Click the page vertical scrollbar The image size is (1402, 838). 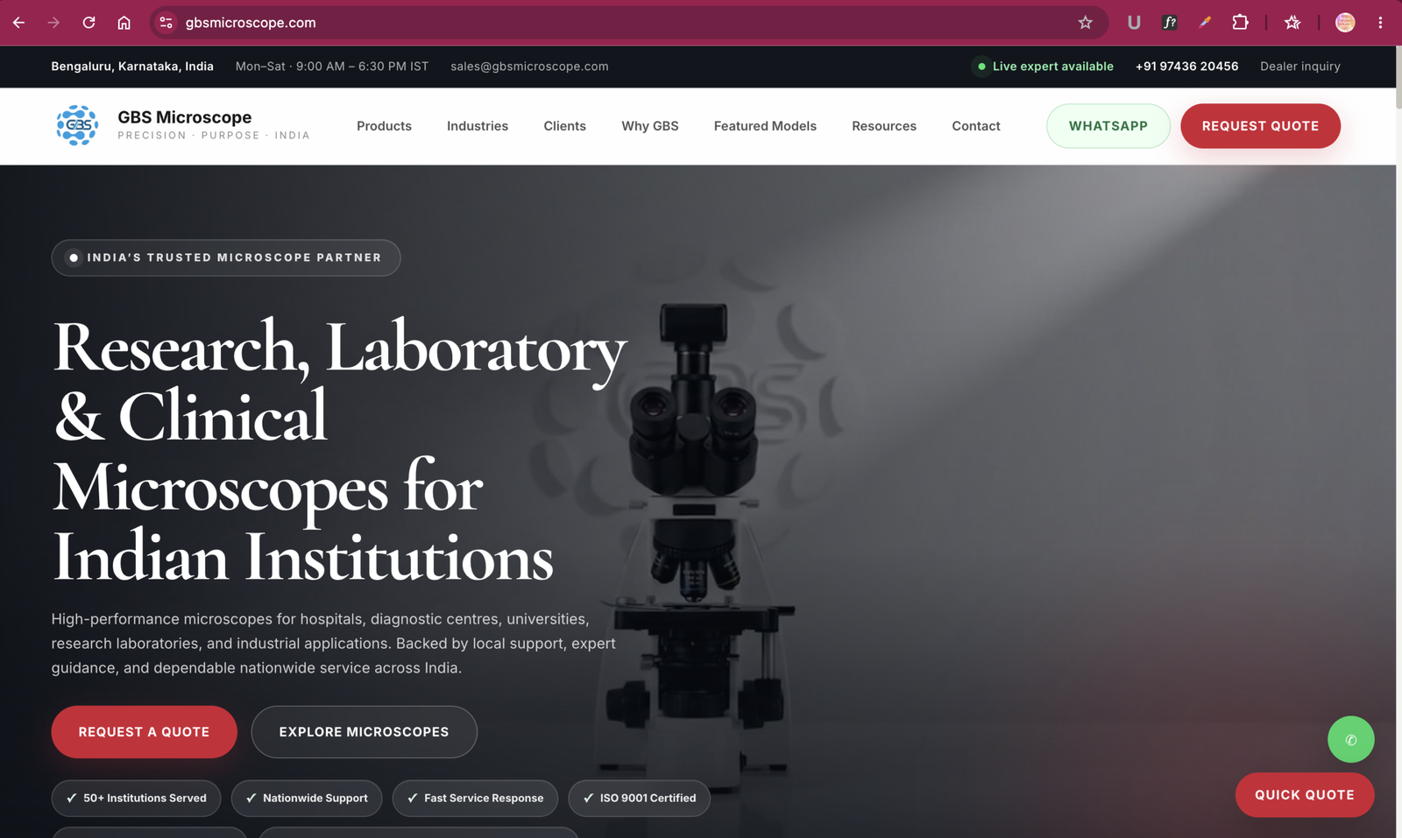[1398, 79]
